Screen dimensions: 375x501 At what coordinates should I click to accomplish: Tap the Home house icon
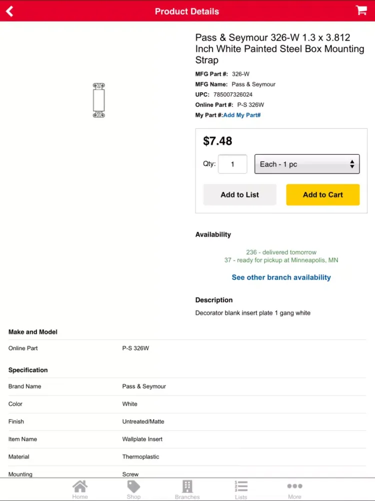tap(80, 486)
